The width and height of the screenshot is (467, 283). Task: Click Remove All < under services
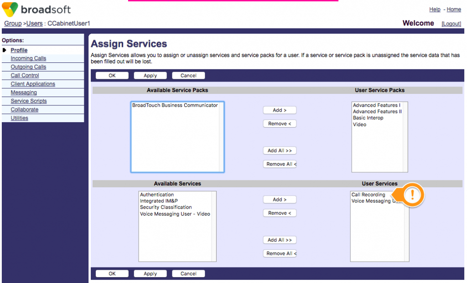click(x=280, y=253)
